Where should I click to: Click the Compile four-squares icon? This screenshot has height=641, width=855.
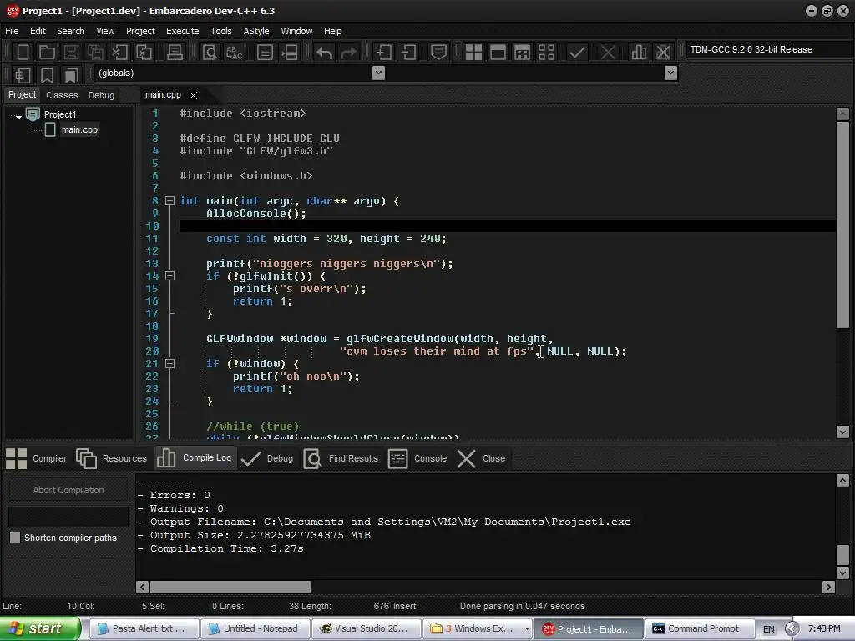tap(473, 53)
